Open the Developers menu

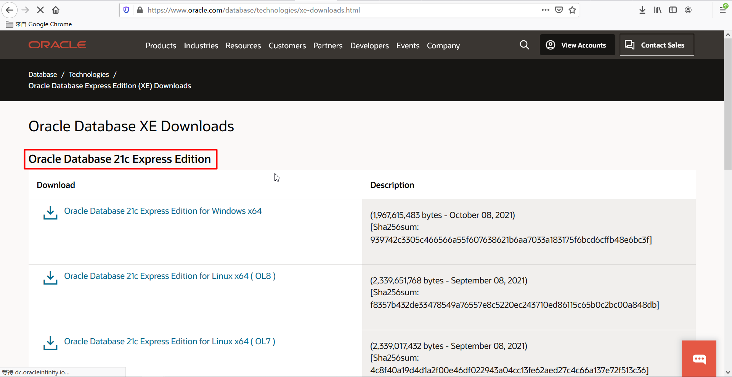pos(369,46)
